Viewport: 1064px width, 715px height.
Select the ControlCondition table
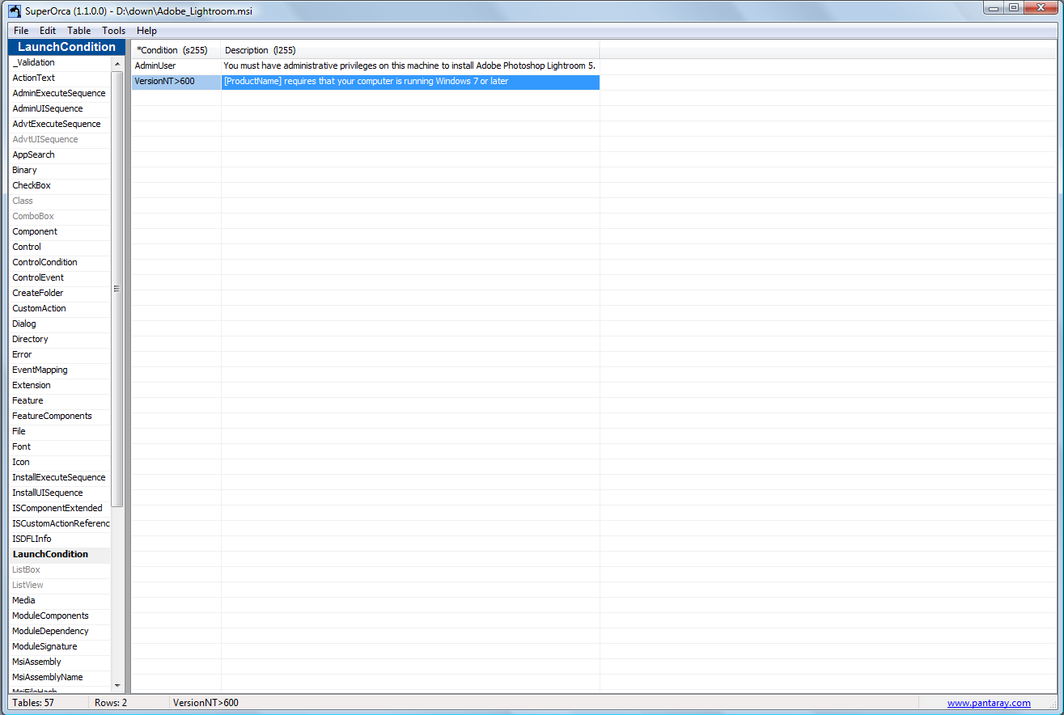[60, 262]
